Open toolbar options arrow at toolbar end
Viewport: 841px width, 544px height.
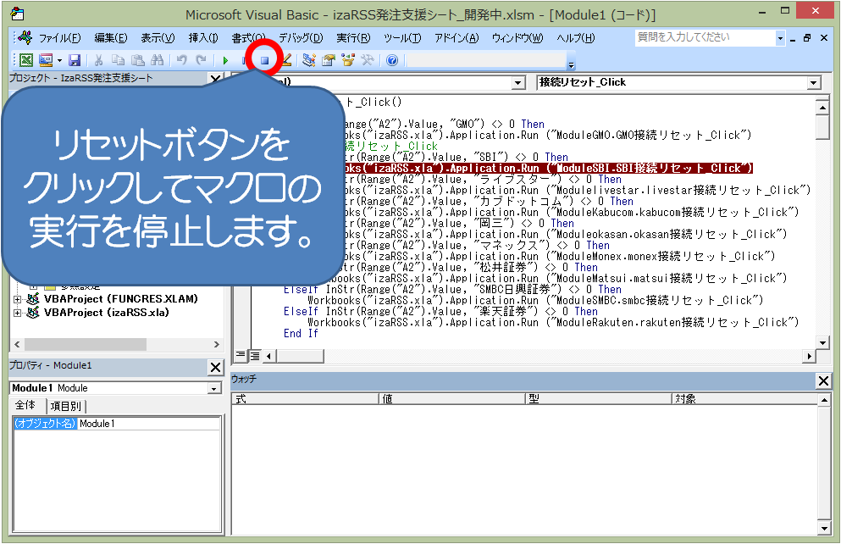(571, 64)
